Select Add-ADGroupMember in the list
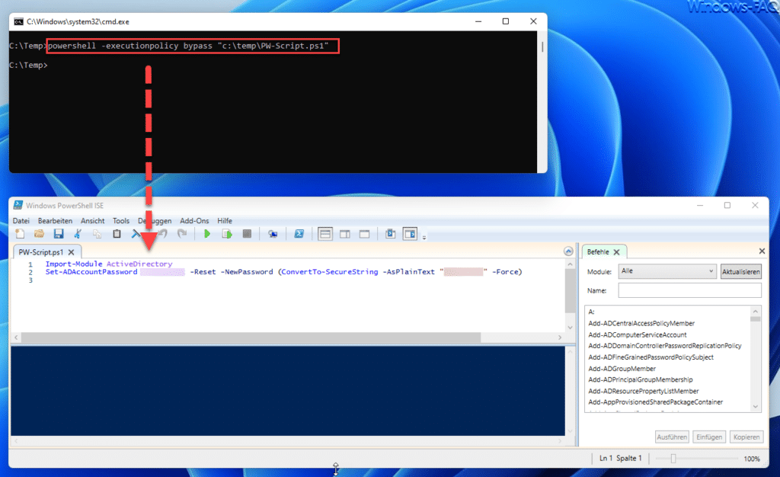Viewport: 780px width, 477px height. (622, 369)
